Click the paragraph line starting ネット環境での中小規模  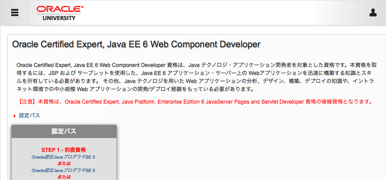click(x=135, y=89)
